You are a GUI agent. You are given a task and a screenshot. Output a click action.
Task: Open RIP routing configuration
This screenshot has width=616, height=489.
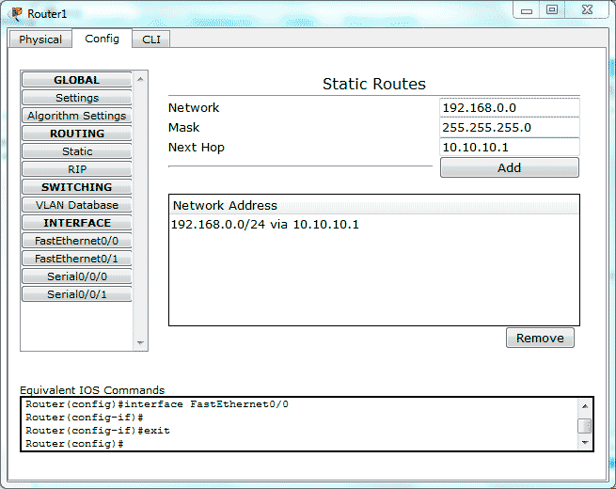[77, 169]
